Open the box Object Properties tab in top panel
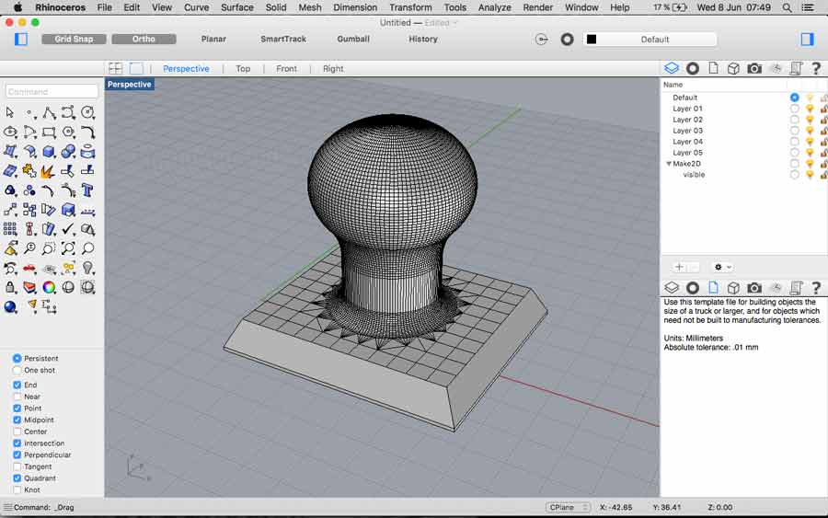 733,68
